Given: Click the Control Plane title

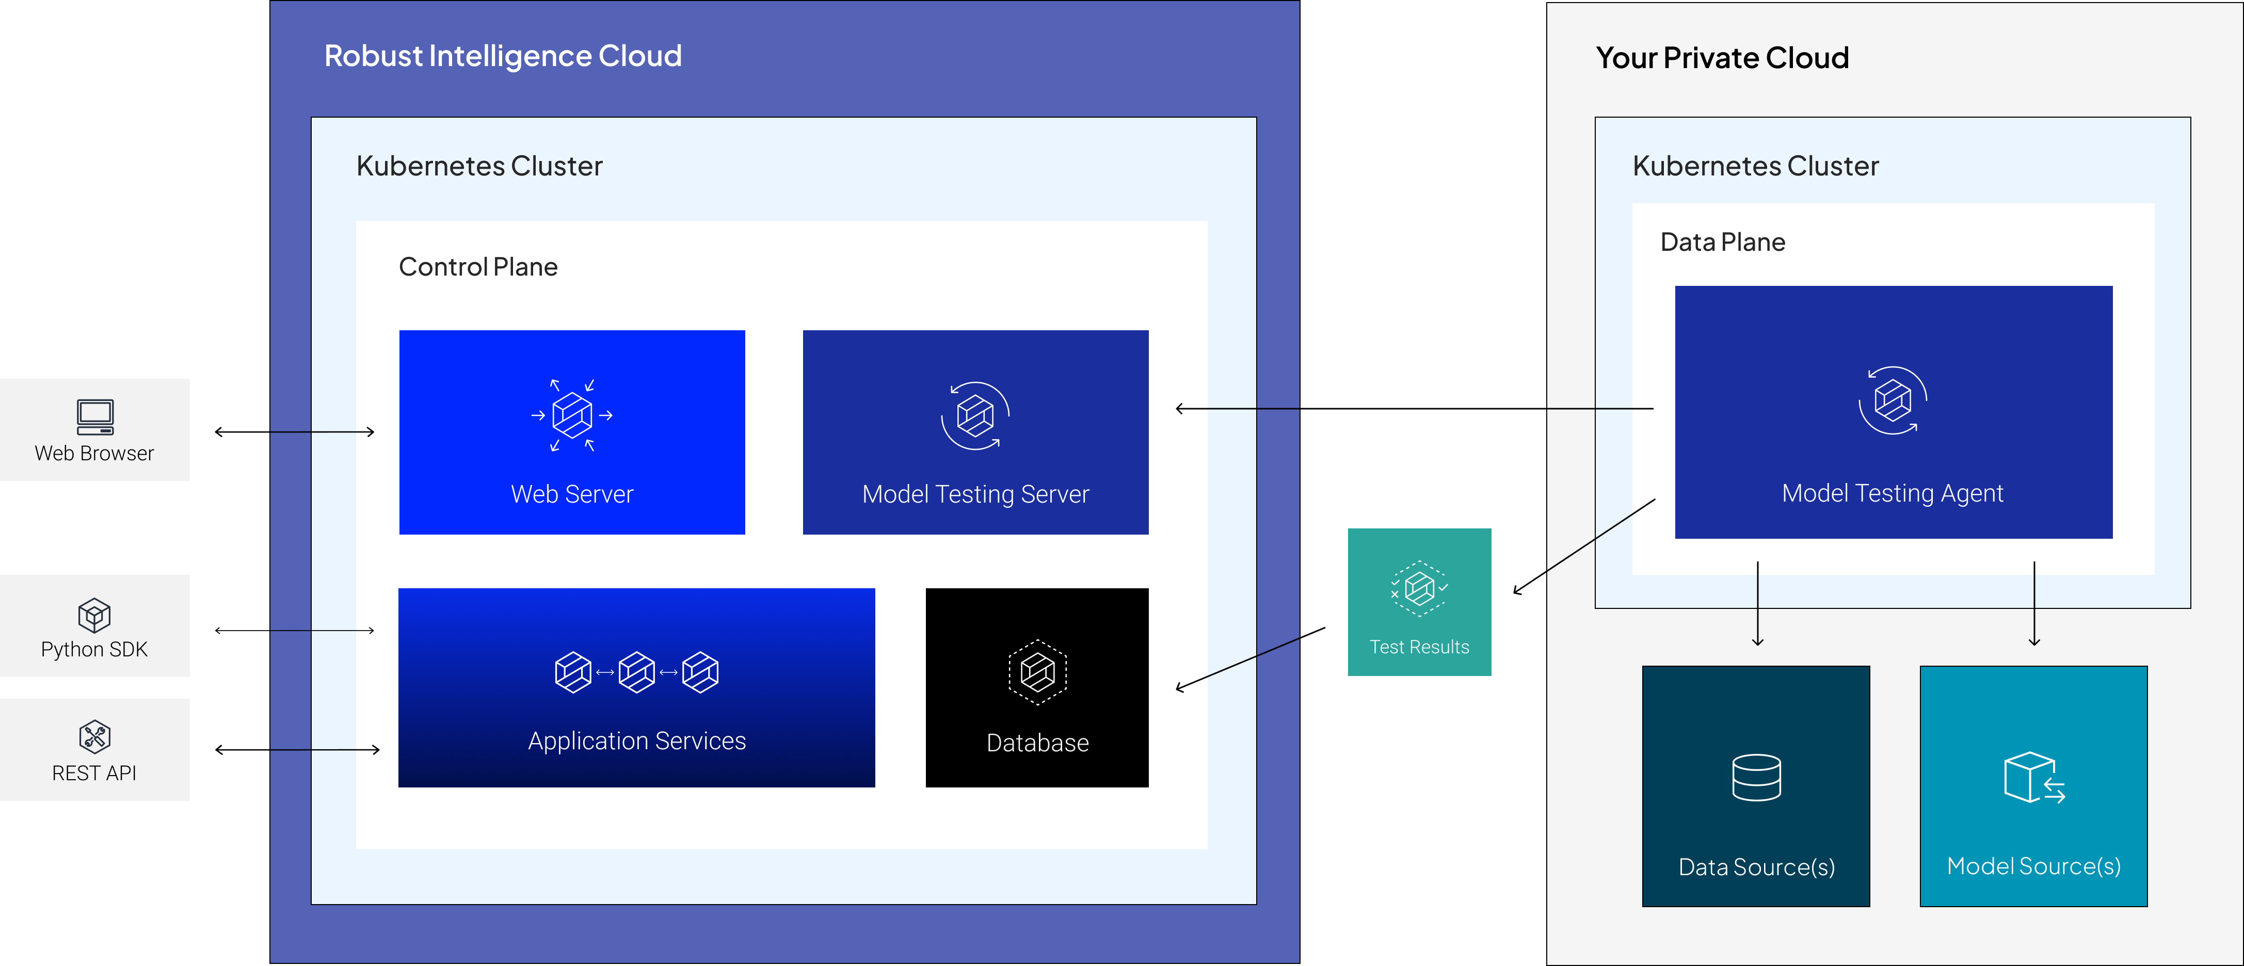Looking at the screenshot, I should (x=478, y=267).
